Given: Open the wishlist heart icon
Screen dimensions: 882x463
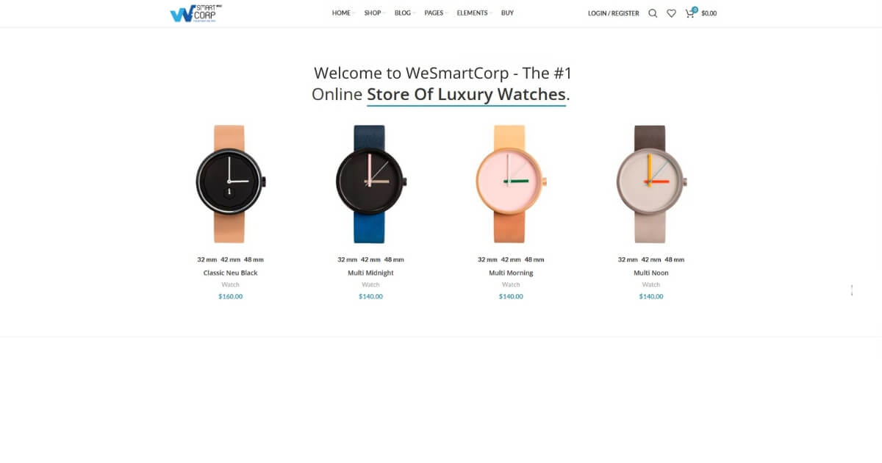Looking at the screenshot, I should [671, 13].
